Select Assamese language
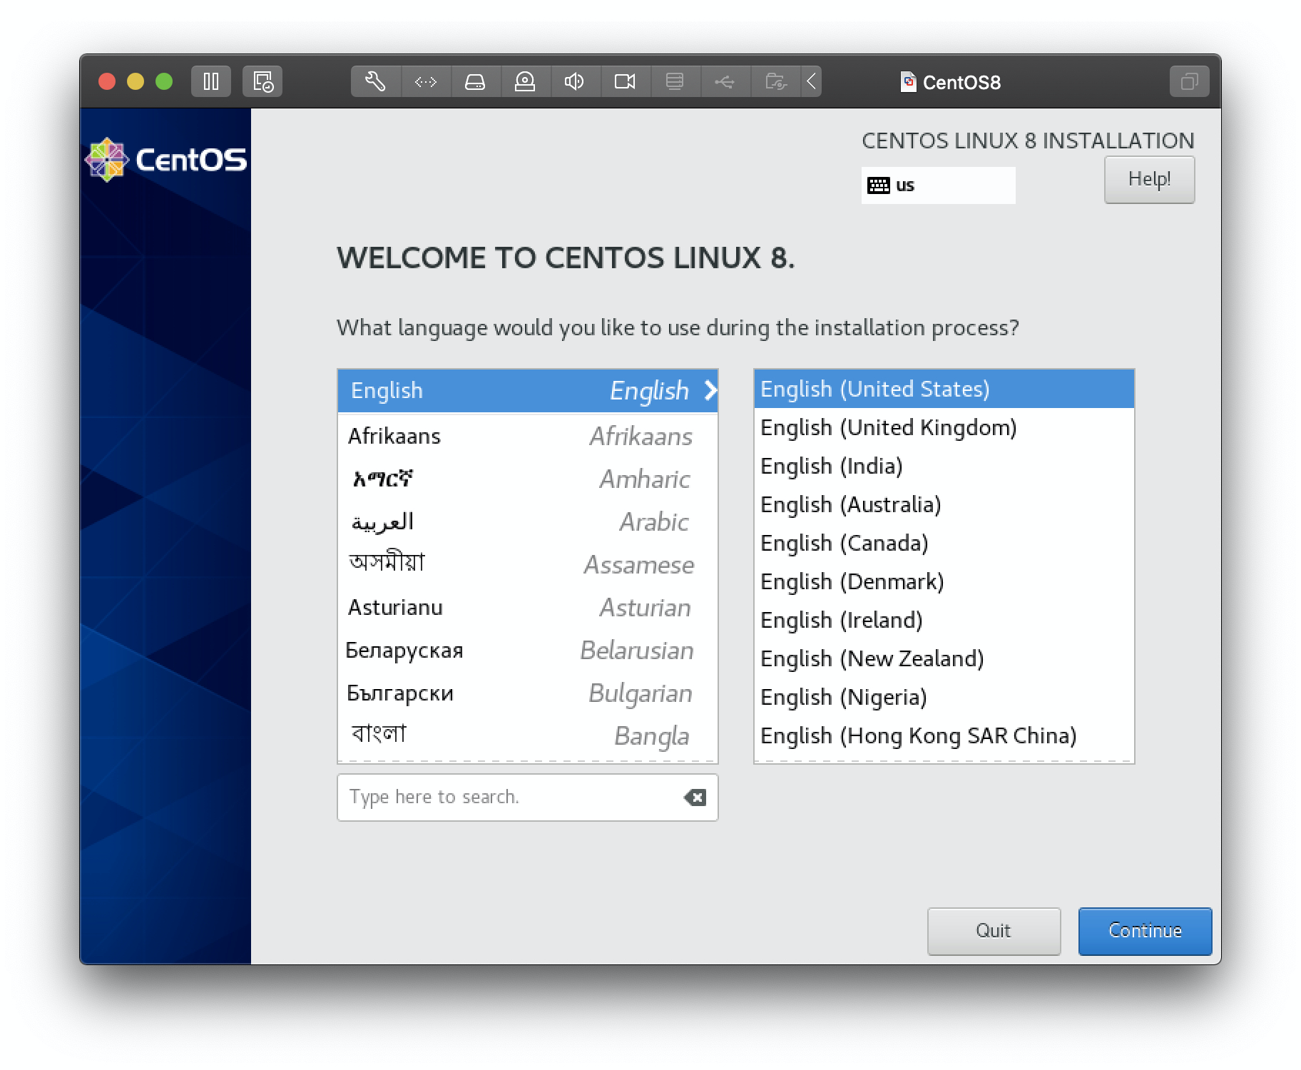Image resolution: width=1301 pixels, height=1070 pixels. [527, 564]
